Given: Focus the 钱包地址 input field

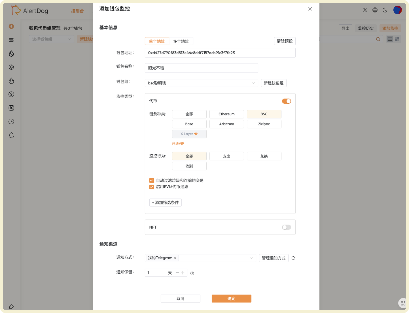Looking at the screenshot, I should [x=220, y=53].
